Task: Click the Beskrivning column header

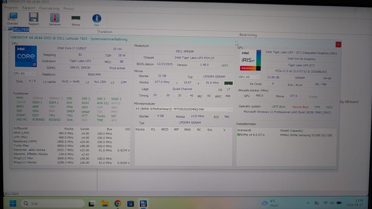Action: pos(248,35)
